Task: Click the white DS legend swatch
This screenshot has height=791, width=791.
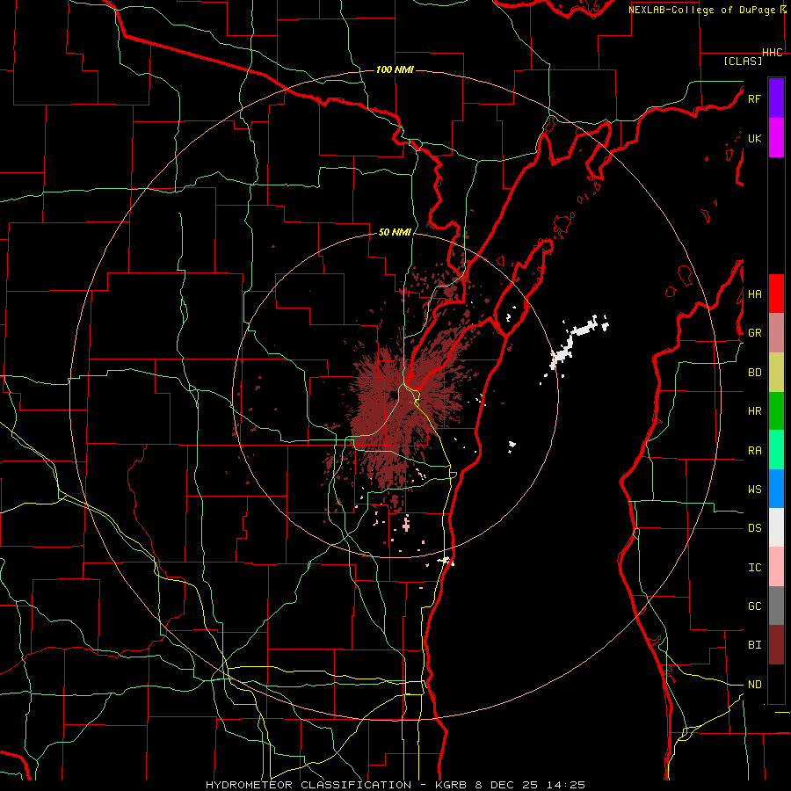Action: click(776, 527)
